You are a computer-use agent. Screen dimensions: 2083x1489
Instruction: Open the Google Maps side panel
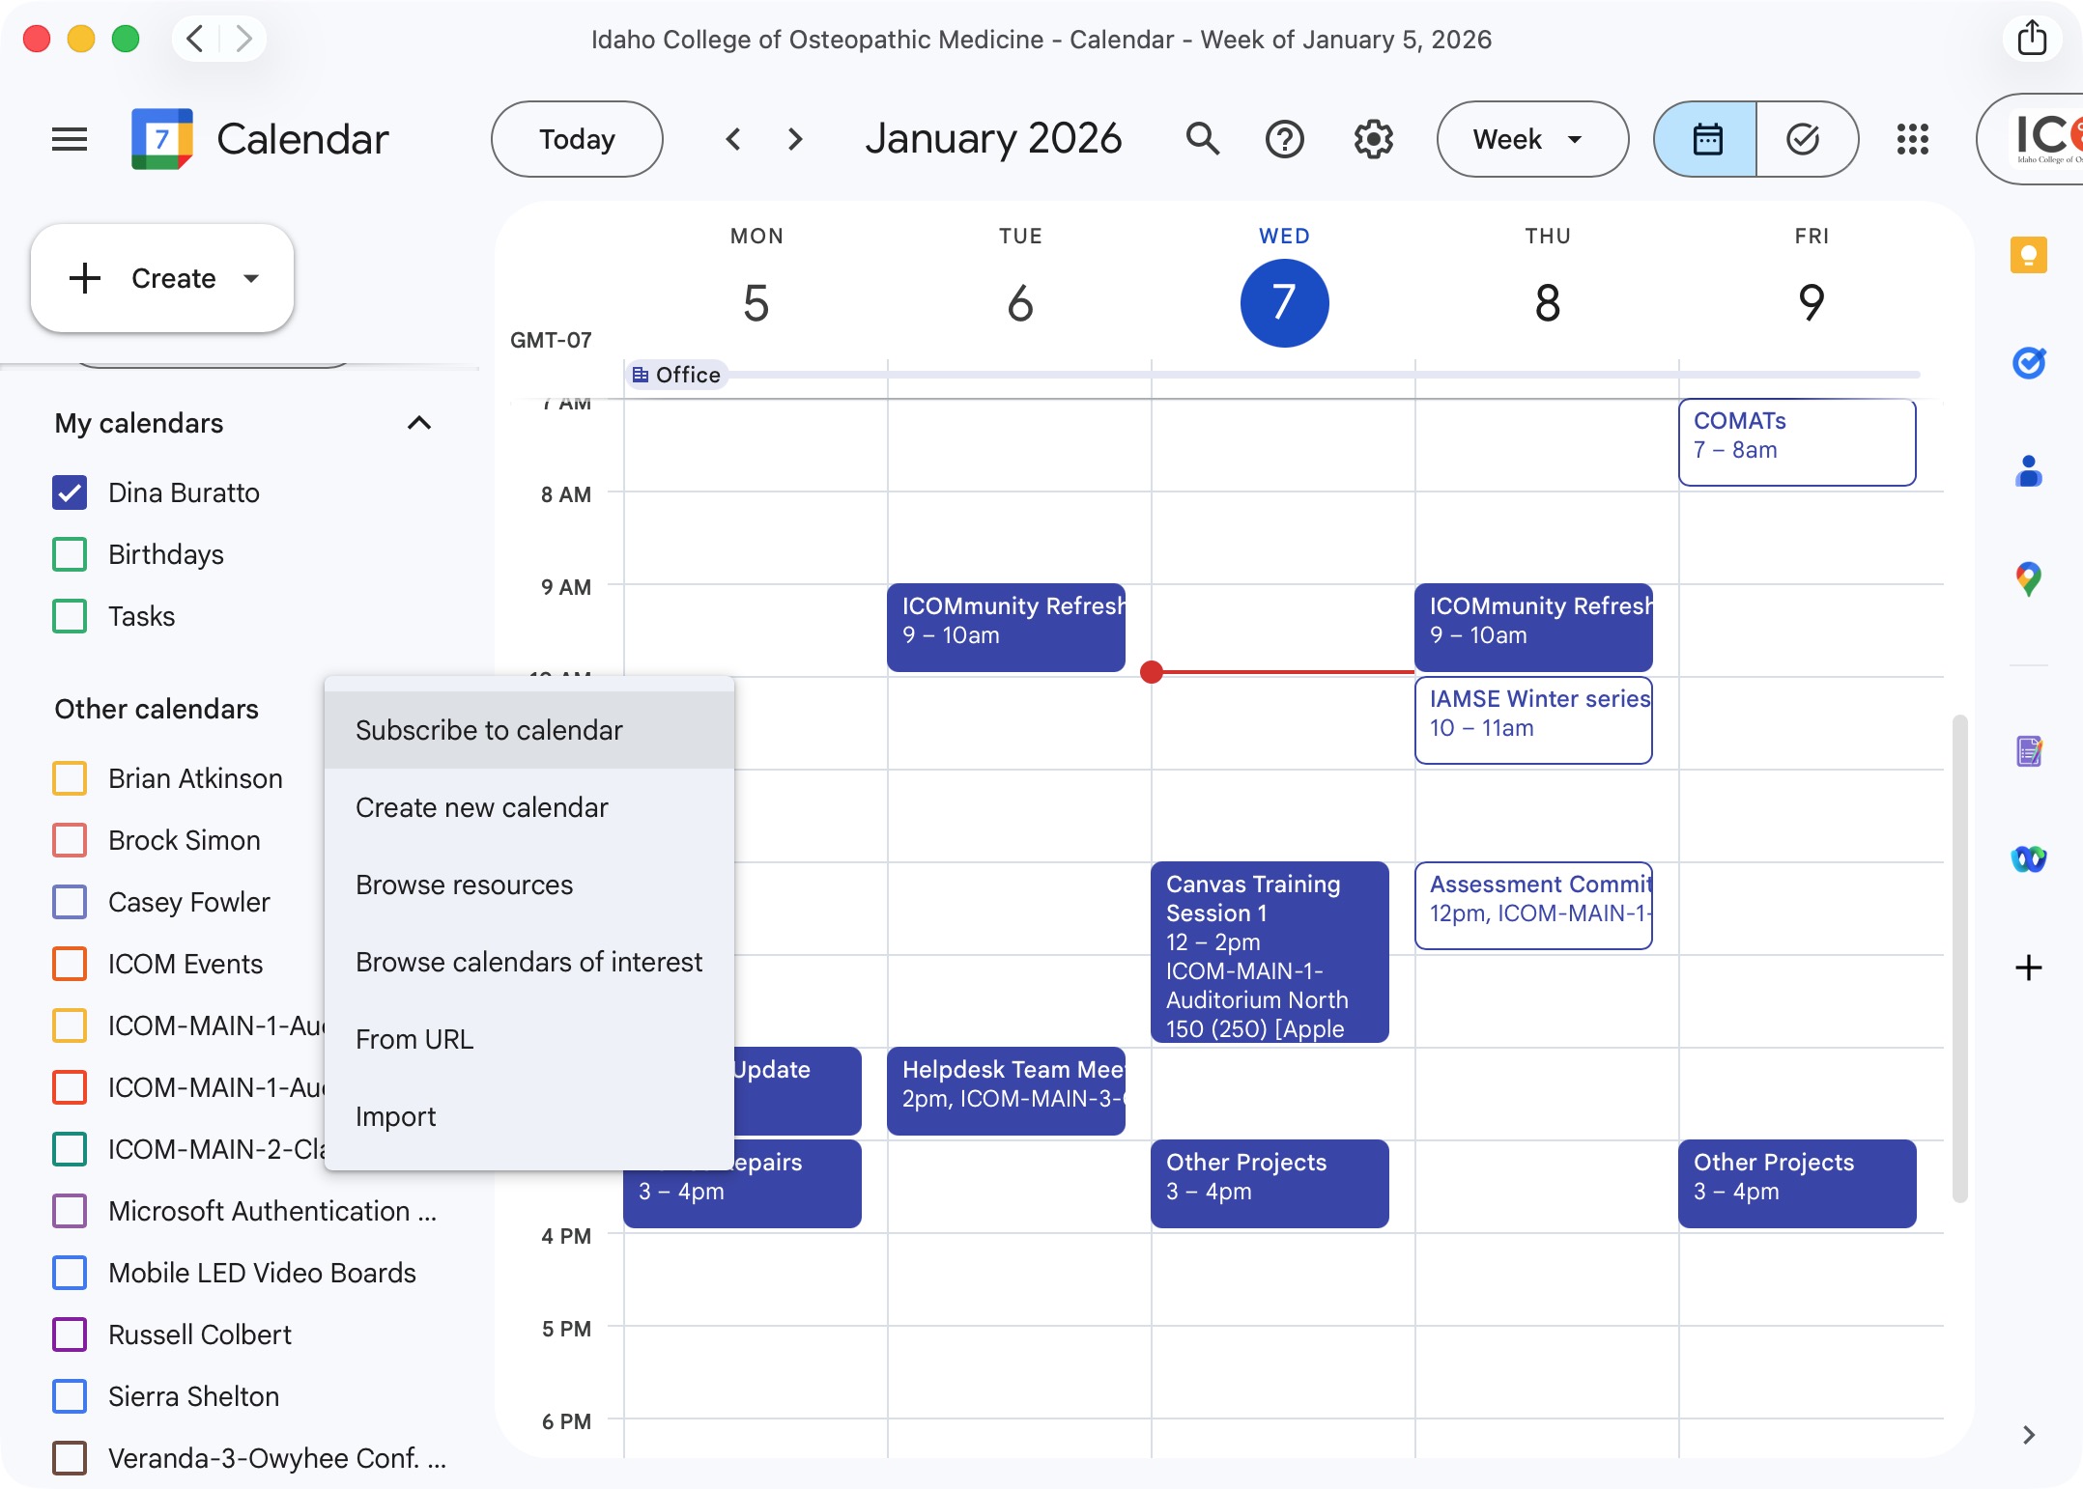(x=2028, y=579)
